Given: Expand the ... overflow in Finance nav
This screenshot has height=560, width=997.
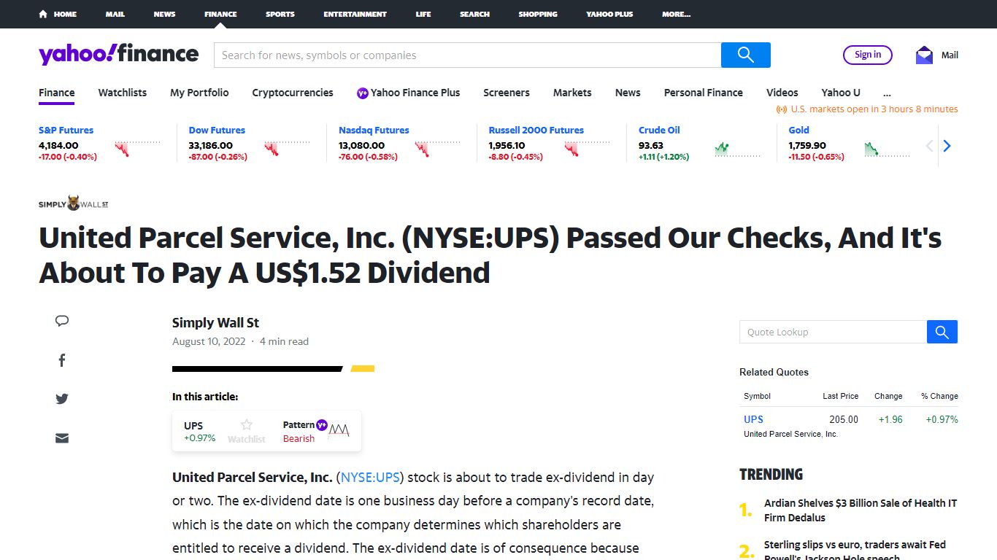Looking at the screenshot, I should coord(887,93).
